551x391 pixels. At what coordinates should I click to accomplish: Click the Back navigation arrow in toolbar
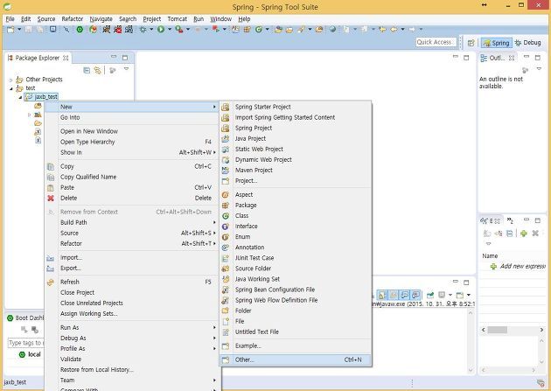click(394, 30)
